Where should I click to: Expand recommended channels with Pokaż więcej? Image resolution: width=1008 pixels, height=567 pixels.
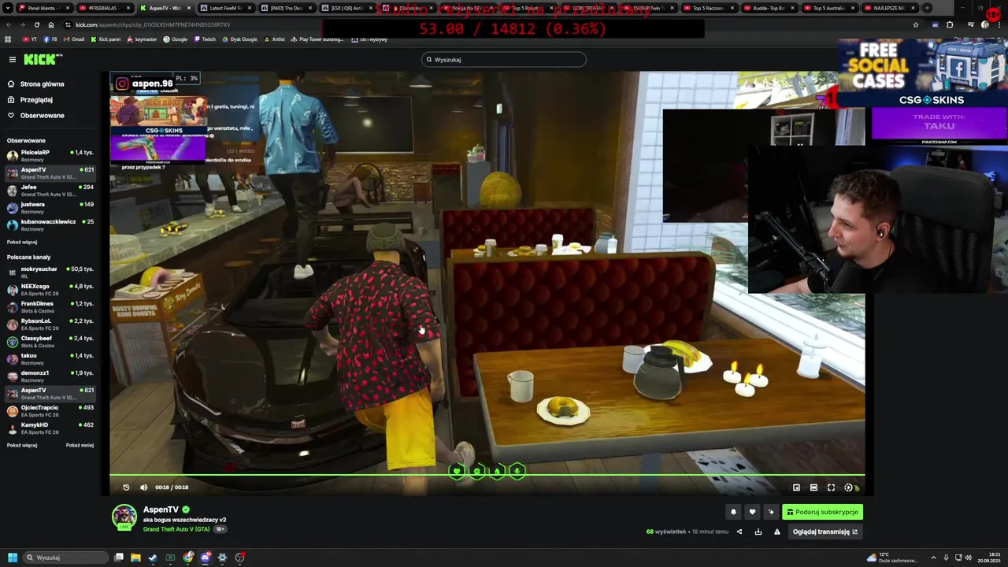22,445
